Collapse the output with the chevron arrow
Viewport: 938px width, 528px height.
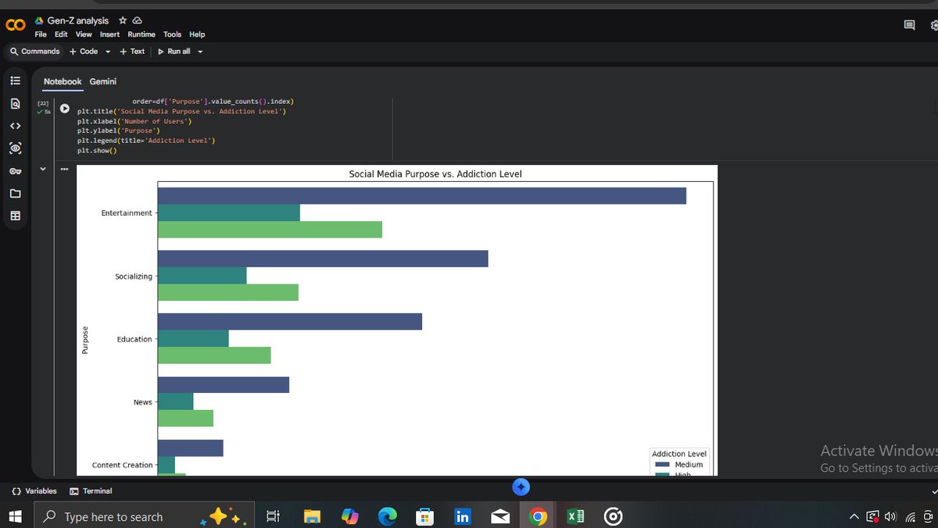pyautogui.click(x=43, y=169)
